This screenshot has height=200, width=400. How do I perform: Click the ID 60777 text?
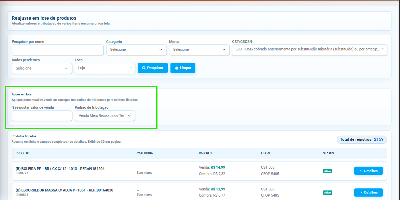(22, 173)
